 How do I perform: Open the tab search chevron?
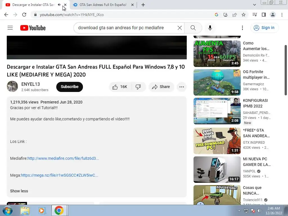(x=255, y=5)
